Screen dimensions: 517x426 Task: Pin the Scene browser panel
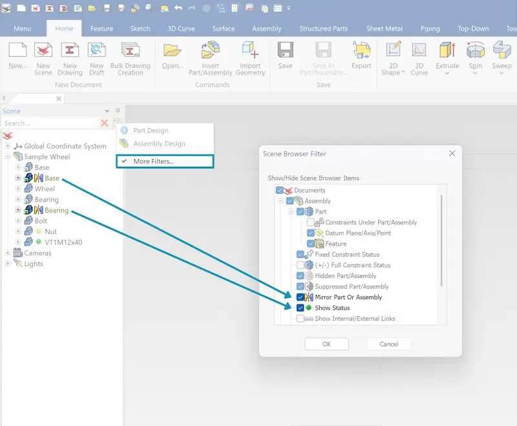coord(118,111)
